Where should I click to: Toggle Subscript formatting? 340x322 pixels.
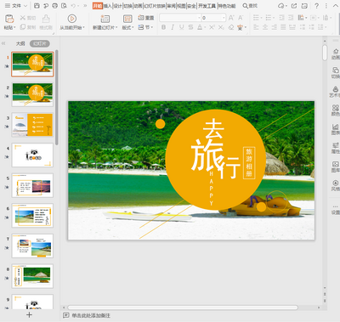[x=221, y=27]
